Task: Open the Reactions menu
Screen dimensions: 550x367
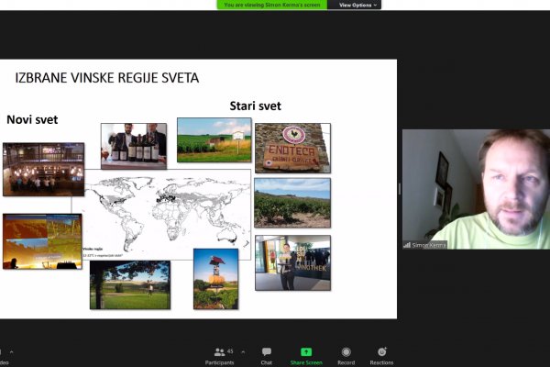Action: (382, 354)
